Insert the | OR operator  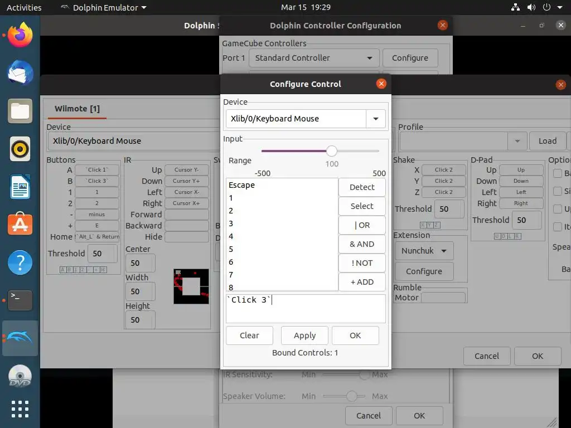click(362, 225)
